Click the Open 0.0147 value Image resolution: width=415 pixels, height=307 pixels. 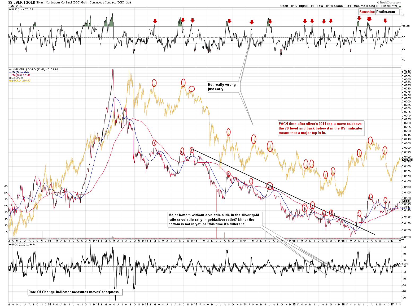[x=289, y=6]
